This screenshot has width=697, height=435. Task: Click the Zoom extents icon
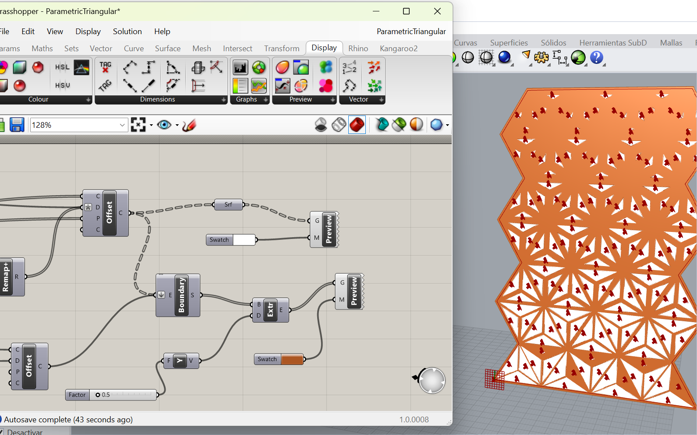pyautogui.click(x=138, y=125)
